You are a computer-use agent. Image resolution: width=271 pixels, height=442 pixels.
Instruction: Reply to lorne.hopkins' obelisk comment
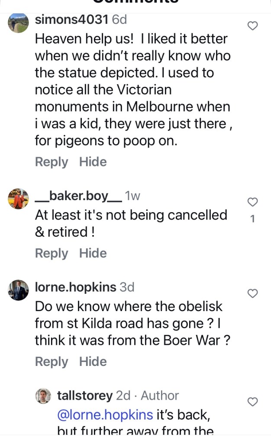tap(52, 362)
